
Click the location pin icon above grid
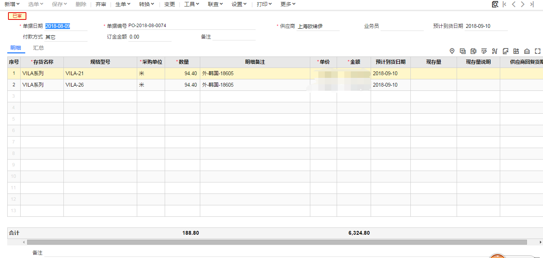click(452, 51)
